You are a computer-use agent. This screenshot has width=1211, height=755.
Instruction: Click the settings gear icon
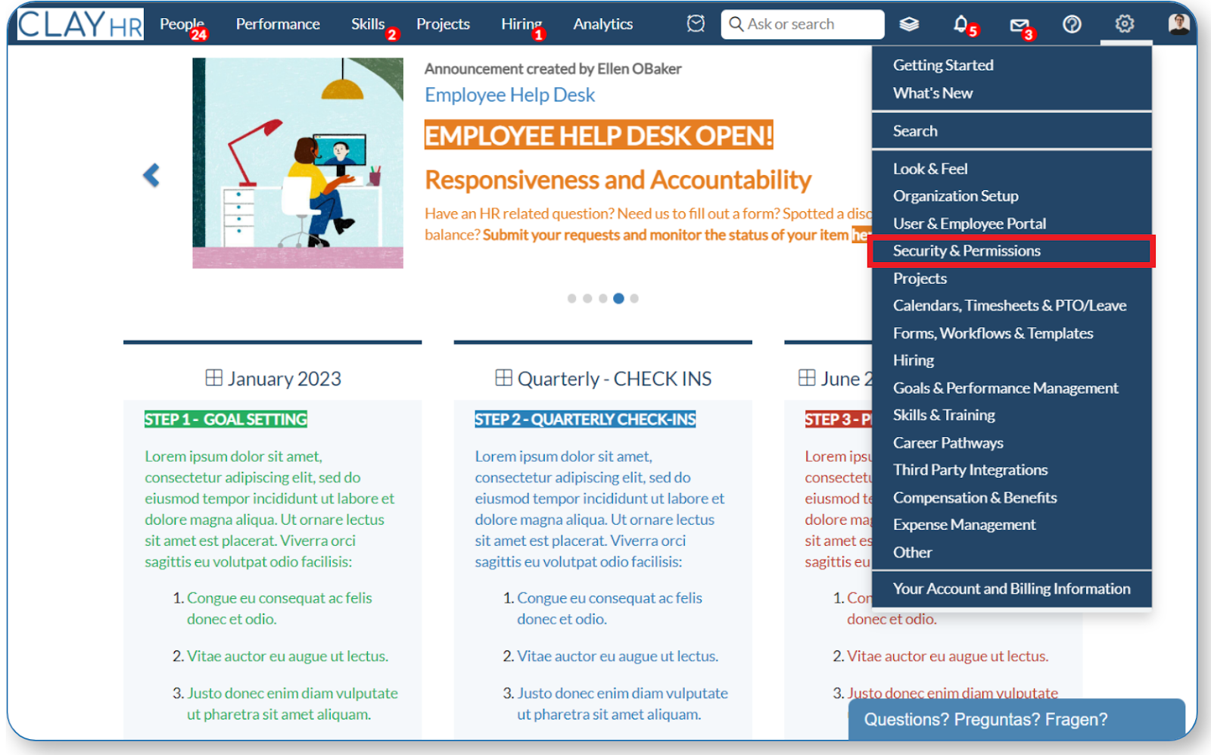[x=1125, y=24]
